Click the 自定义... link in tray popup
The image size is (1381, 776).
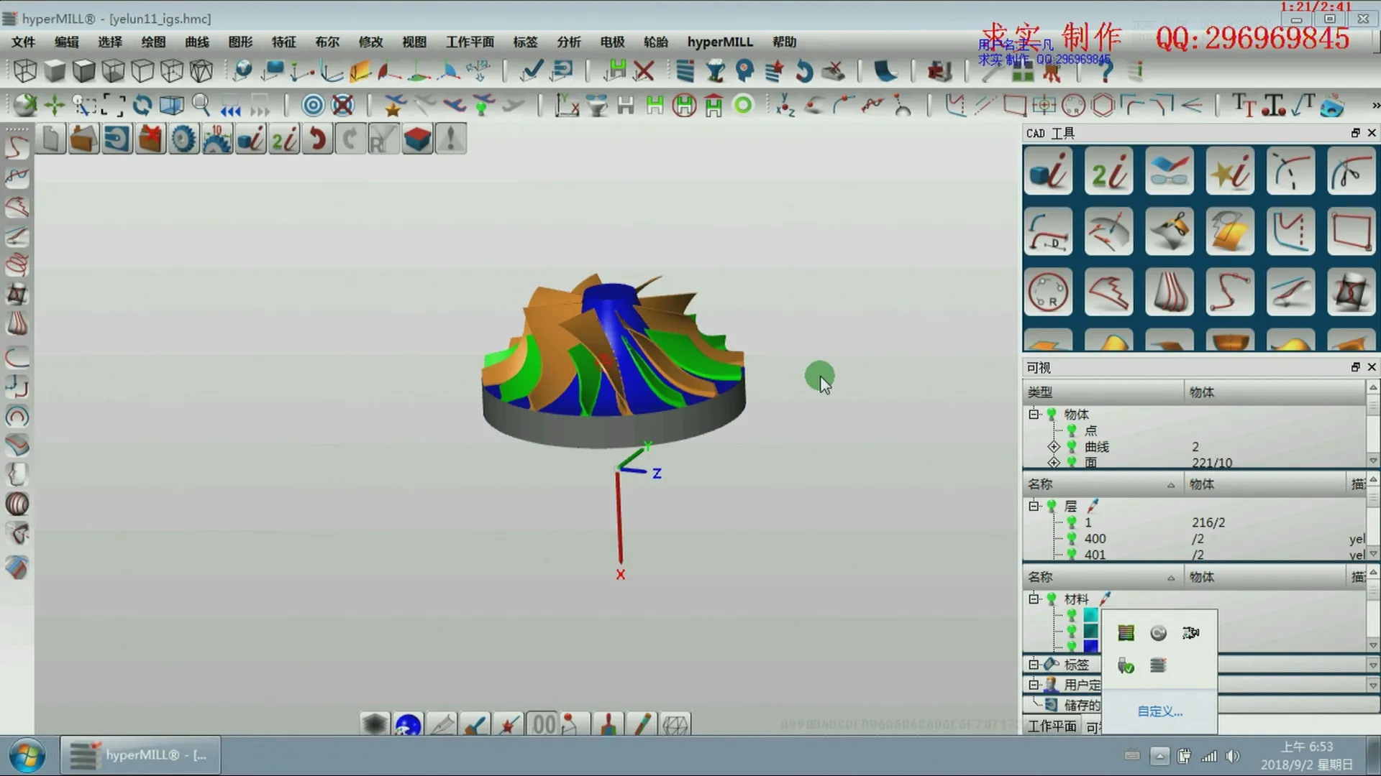tap(1159, 711)
